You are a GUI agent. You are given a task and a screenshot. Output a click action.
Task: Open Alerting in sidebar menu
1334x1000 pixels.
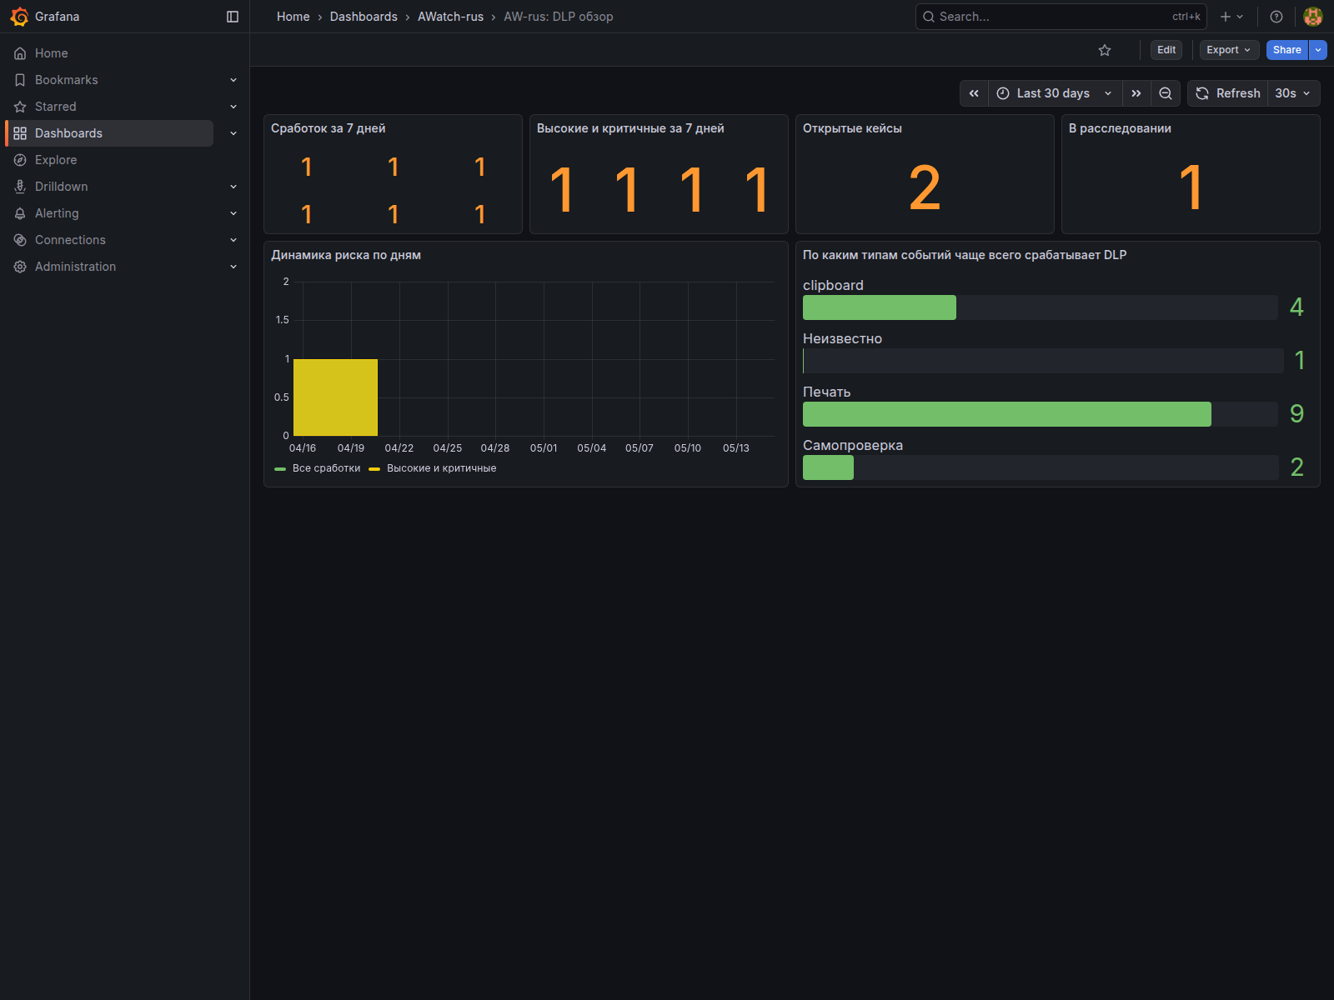[x=57, y=213]
